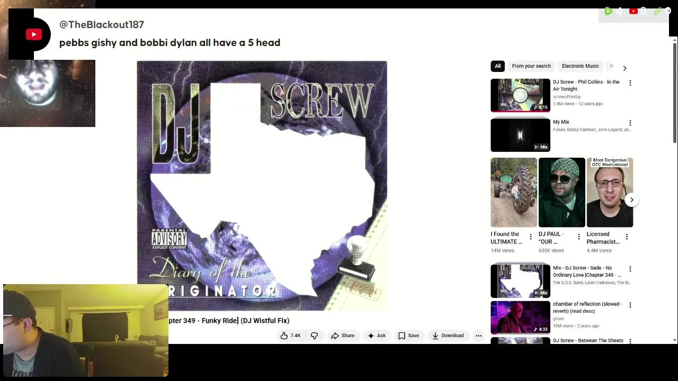The image size is (678, 381).
Task: Click the 605K views text under DJ PAUL
Action: pos(551,250)
